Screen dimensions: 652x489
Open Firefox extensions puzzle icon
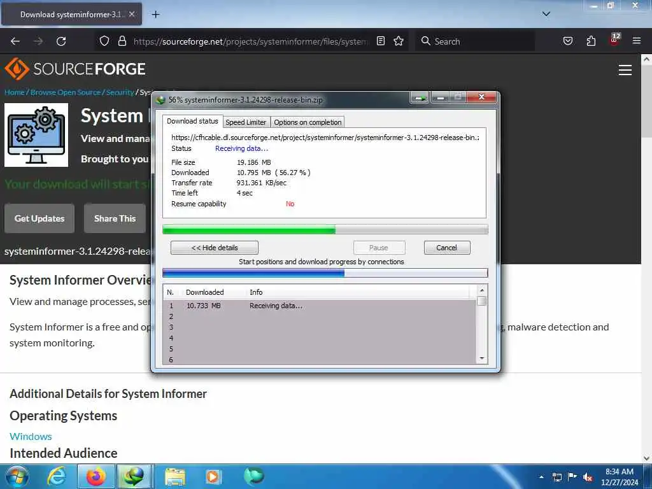coord(591,41)
